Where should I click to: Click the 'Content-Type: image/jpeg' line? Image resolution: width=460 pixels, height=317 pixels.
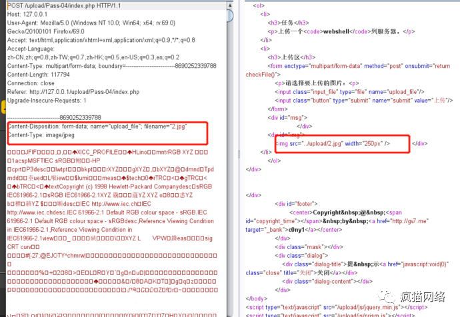41,135
